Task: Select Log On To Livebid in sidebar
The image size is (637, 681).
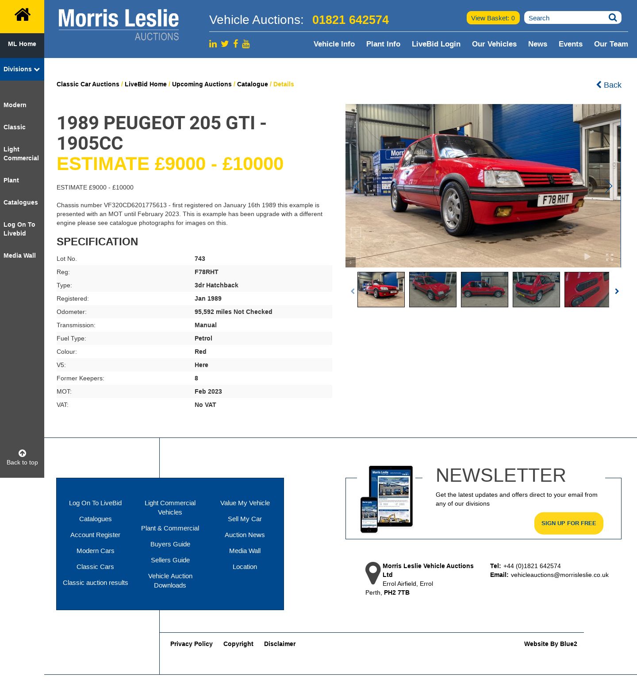Action: [19, 229]
